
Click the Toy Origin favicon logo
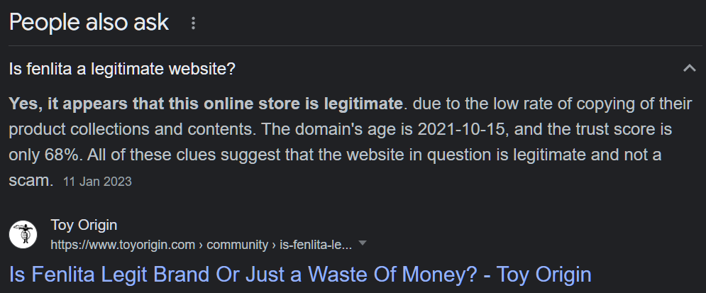point(23,234)
